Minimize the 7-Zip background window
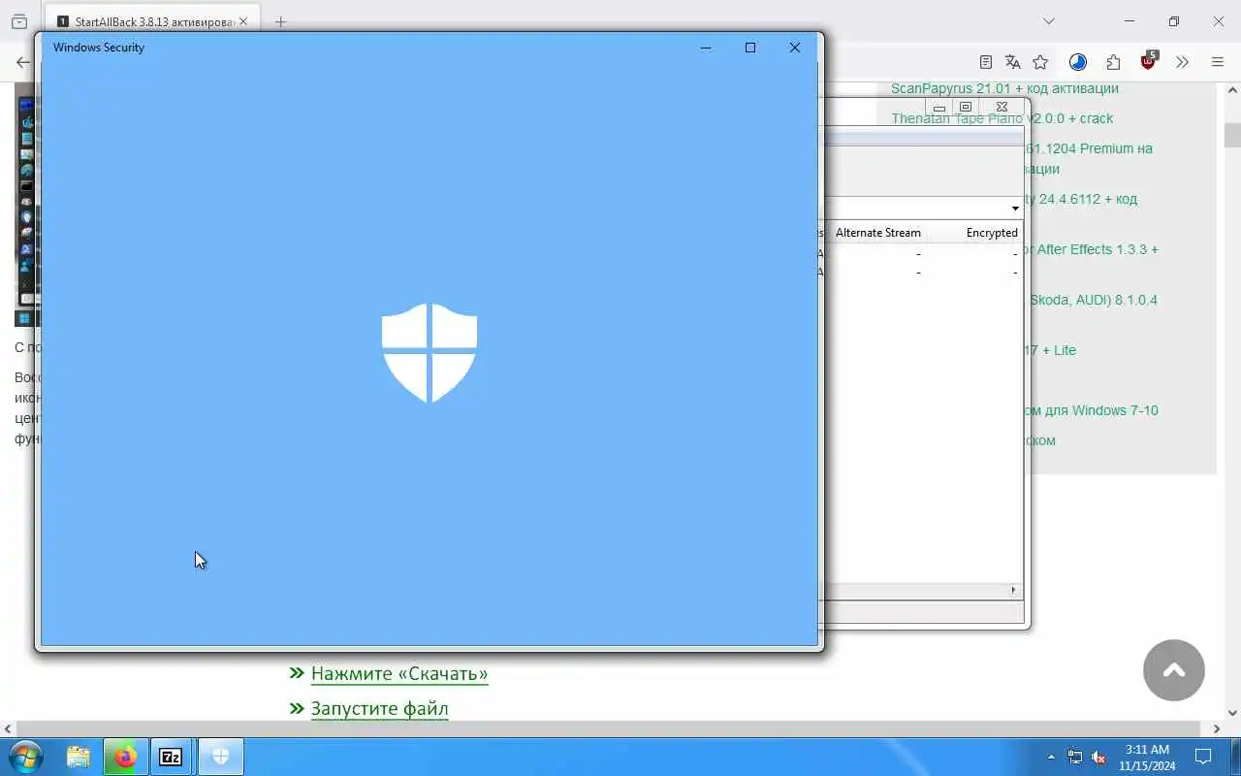 tap(939, 107)
